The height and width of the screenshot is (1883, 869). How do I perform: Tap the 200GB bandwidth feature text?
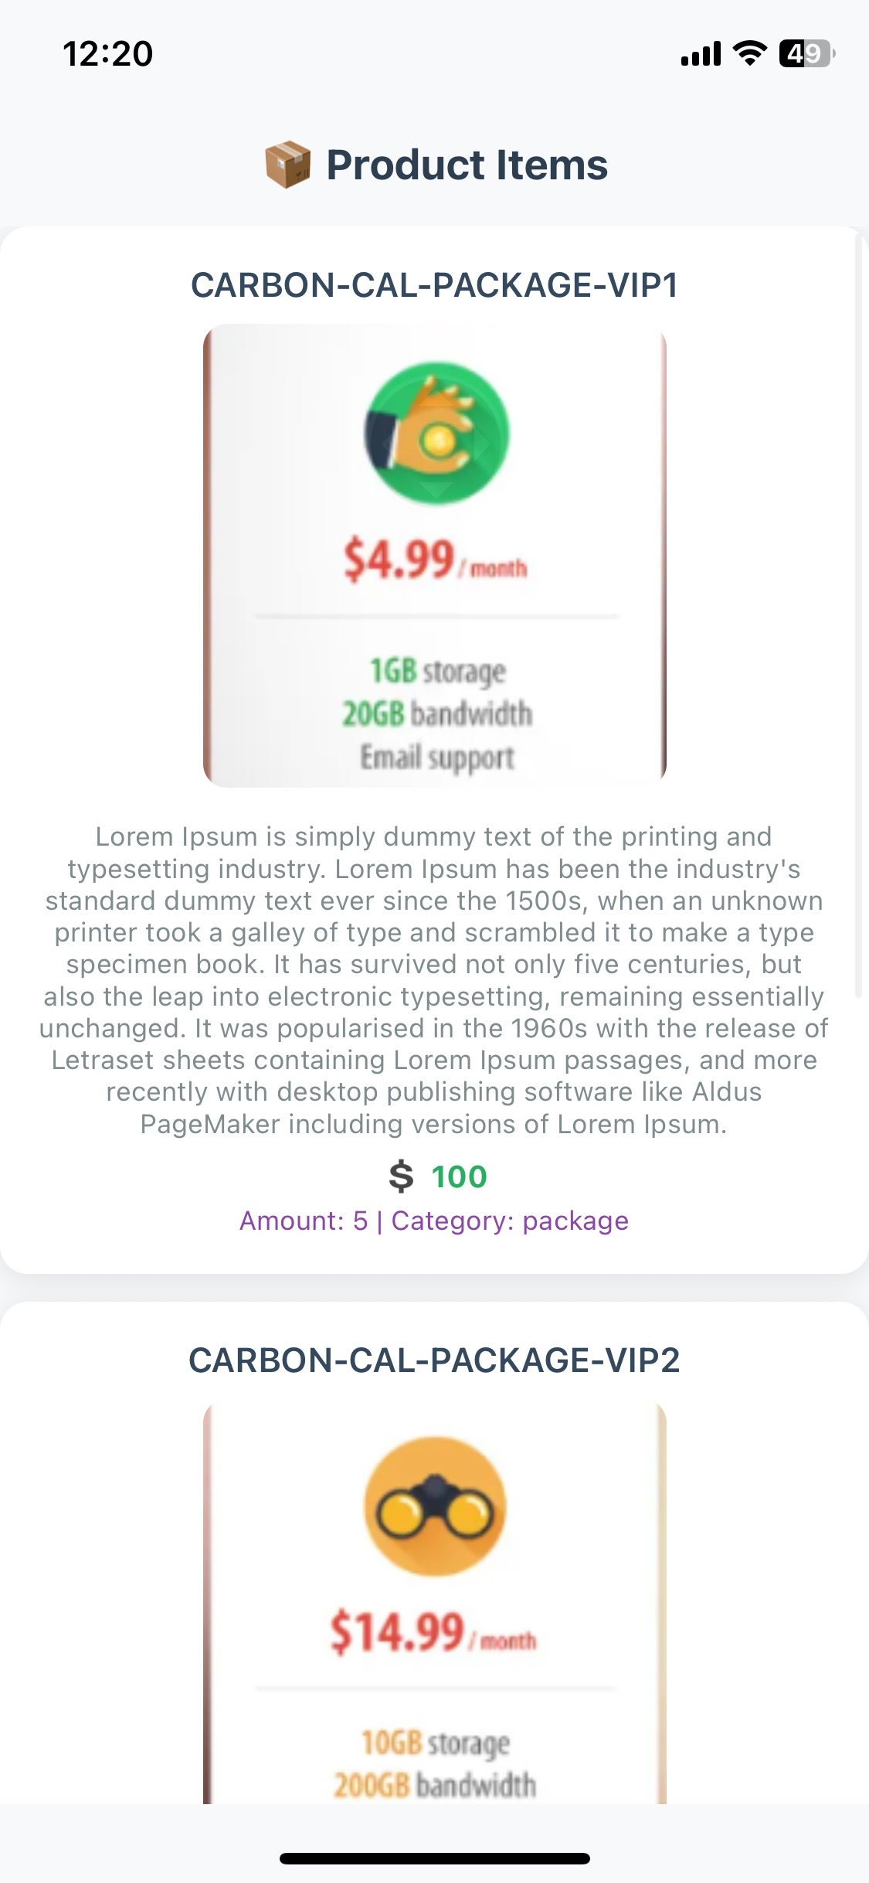coord(435,1785)
